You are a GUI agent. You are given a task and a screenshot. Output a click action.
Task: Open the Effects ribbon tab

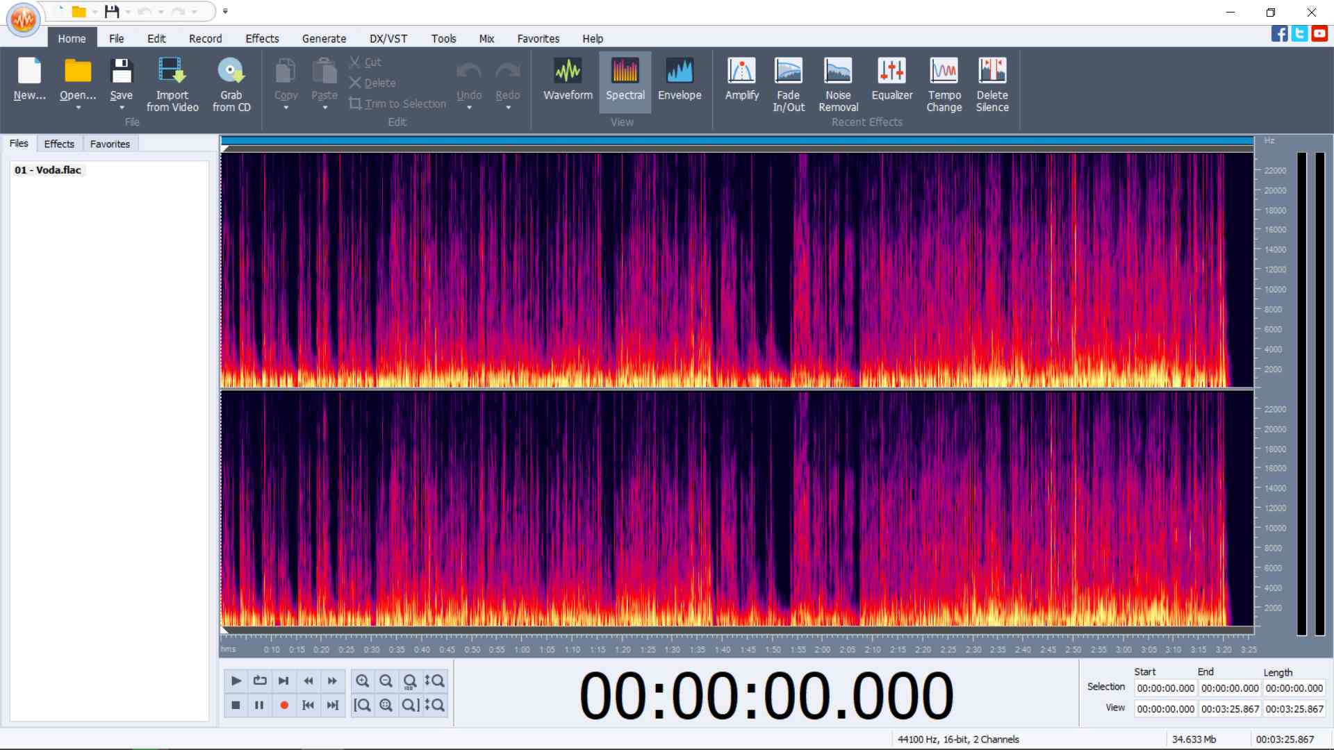point(262,39)
